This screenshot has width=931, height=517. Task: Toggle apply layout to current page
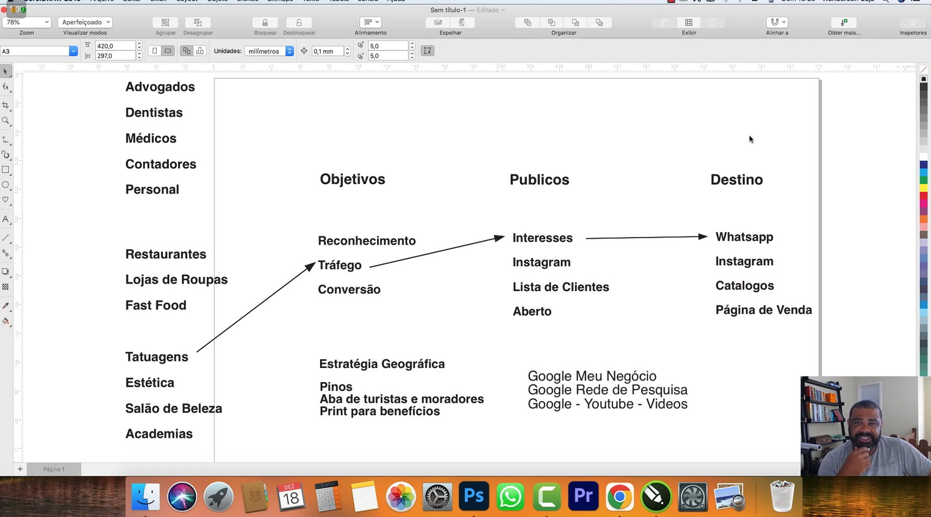[x=200, y=51]
